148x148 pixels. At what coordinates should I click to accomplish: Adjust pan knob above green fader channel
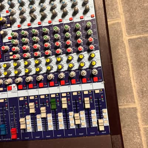coord(51,77)
